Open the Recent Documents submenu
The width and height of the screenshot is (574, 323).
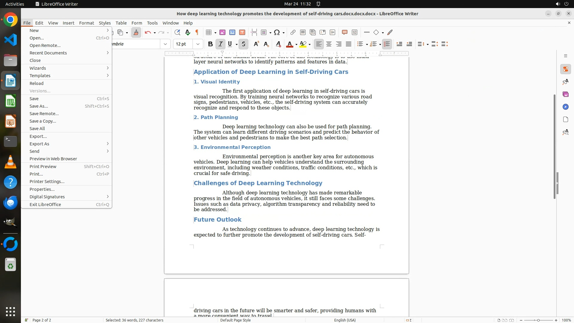[48, 53]
